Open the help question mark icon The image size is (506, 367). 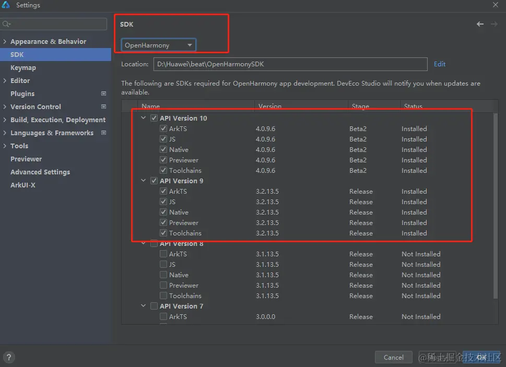point(8,357)
